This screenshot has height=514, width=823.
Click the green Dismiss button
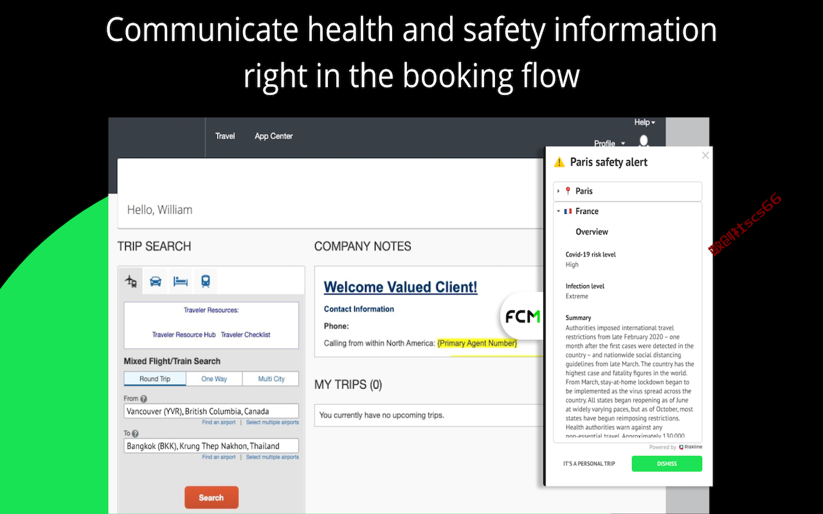coord(667,464)
